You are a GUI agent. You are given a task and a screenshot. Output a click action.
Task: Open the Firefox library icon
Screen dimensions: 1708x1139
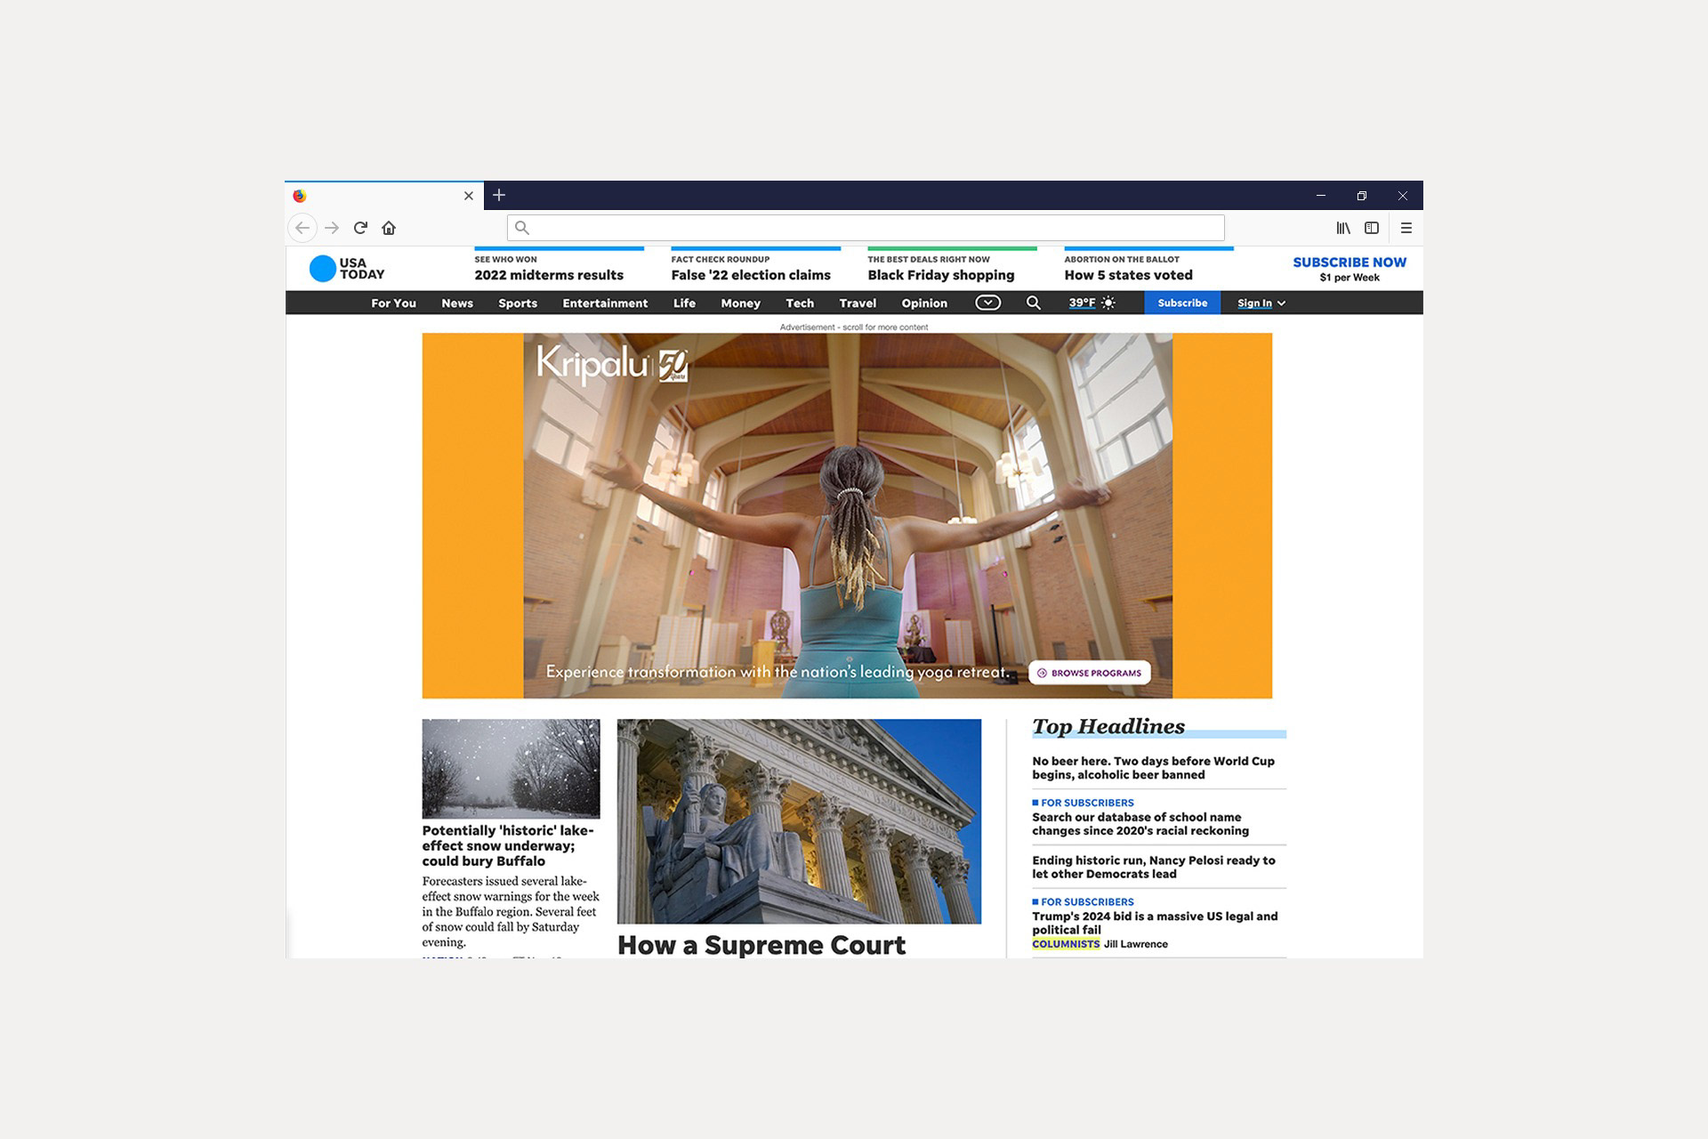coord(1343,228)
